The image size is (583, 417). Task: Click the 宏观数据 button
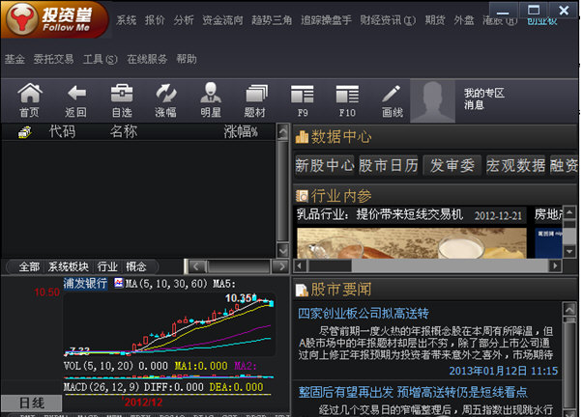point(515,166)
